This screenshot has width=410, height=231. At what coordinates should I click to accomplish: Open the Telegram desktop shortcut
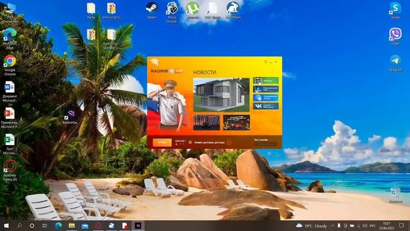pos(395,63)
